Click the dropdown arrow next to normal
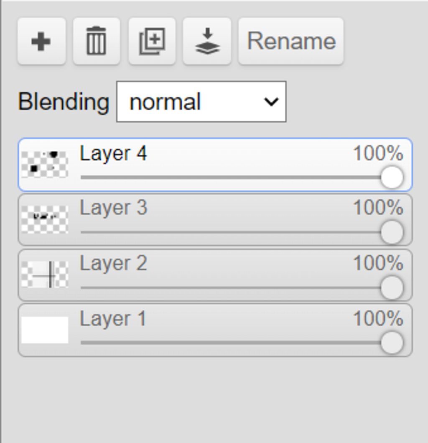 [271, 102]
